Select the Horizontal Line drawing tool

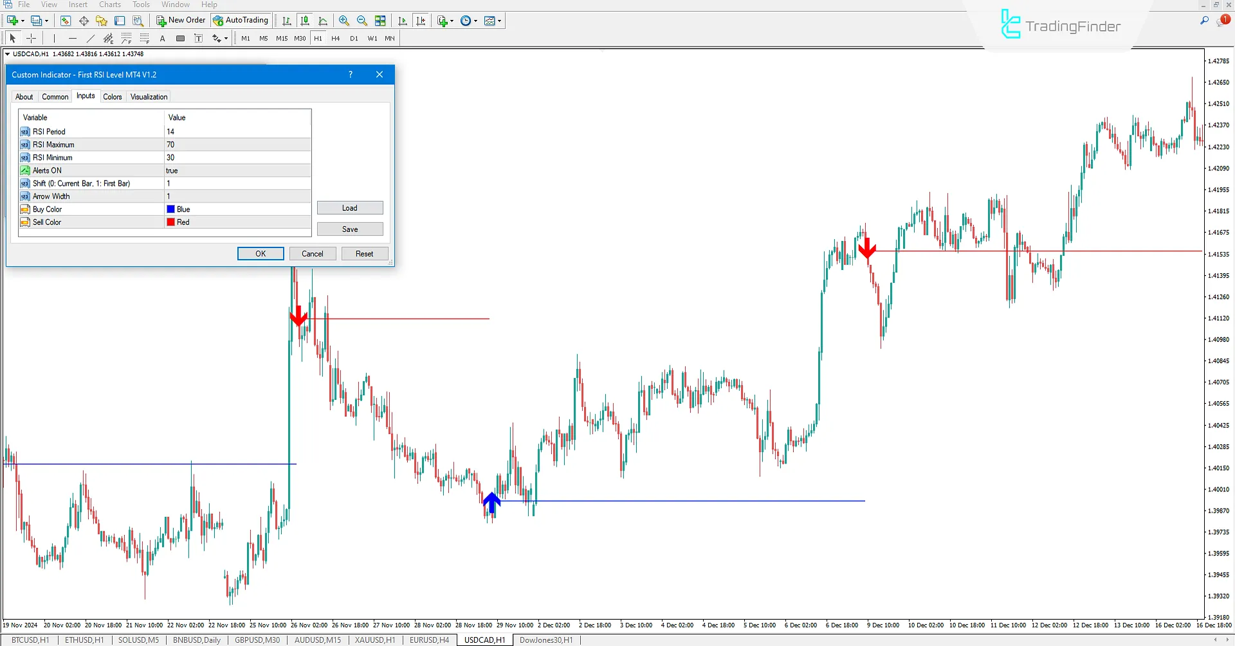click(72, 38)
